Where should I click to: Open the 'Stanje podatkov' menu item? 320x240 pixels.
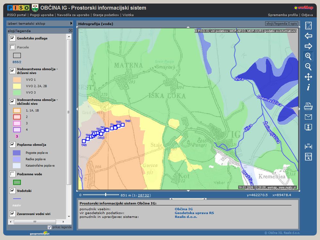[106, 15]
